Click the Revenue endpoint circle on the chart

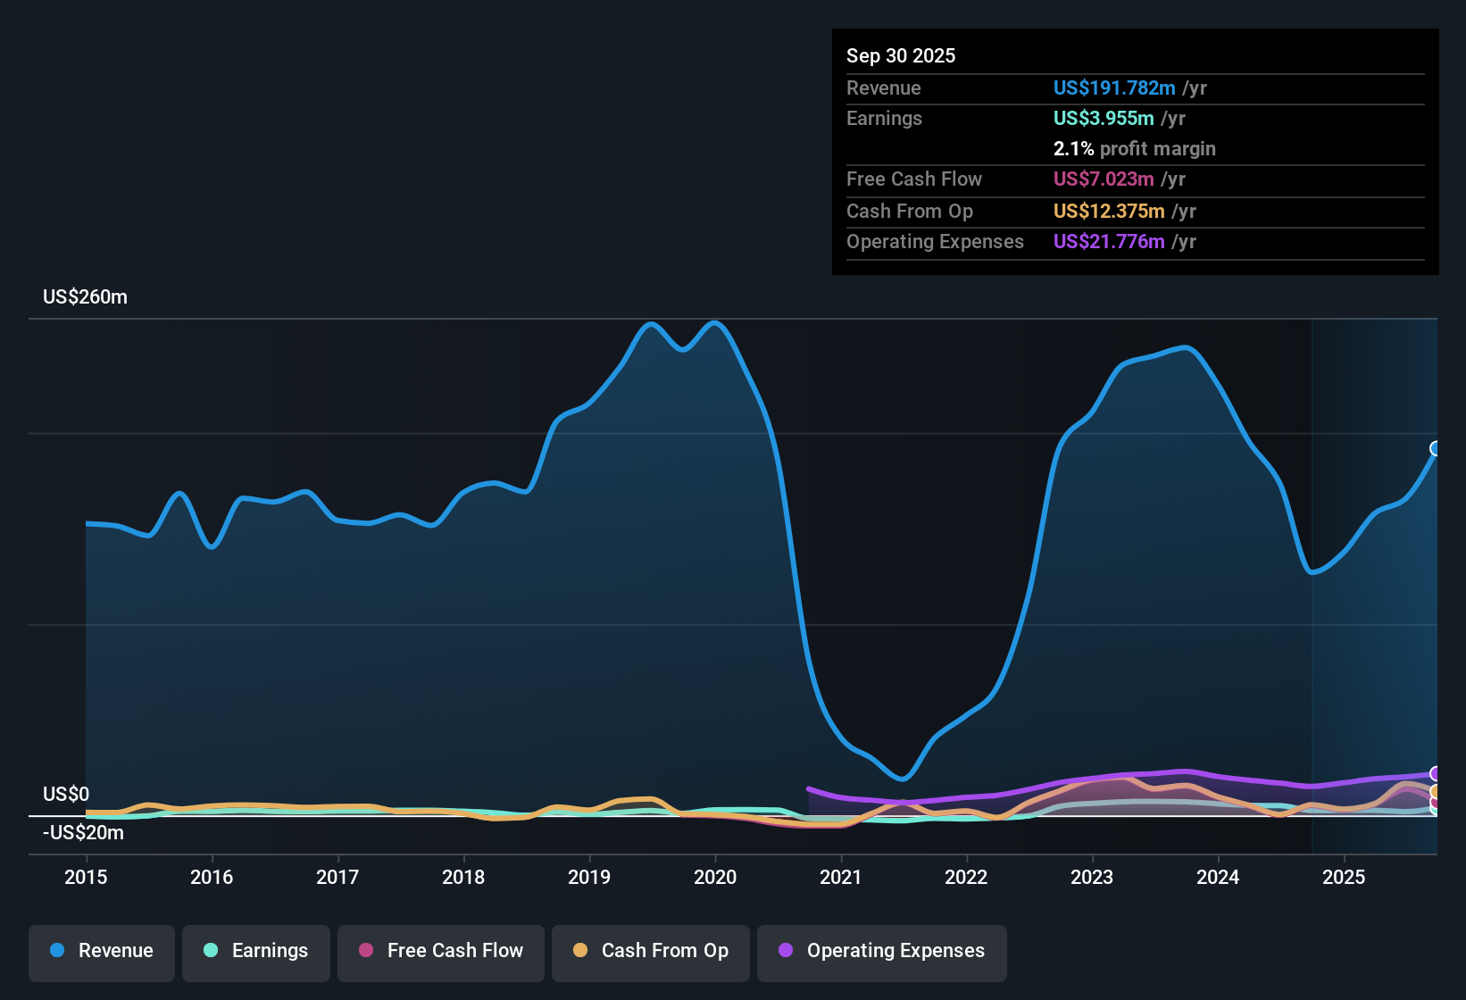tap(1435, 448)
